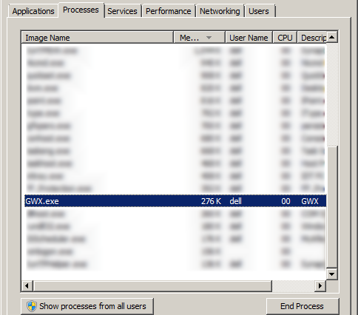Image resolution: width=358 pixels, height=315 pixels.
Task: Switch to the Applications tab
Action: pyautogui.click(x=33, y=11)
